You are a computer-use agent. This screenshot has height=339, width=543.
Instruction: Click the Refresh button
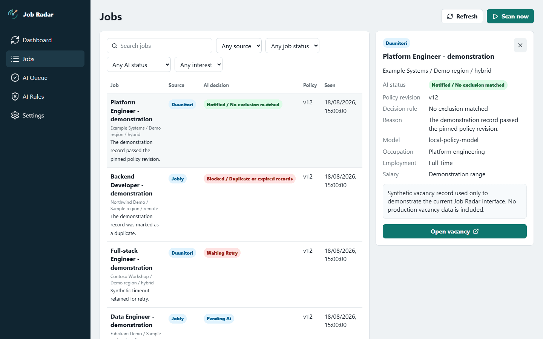click(x=462, y=16)
